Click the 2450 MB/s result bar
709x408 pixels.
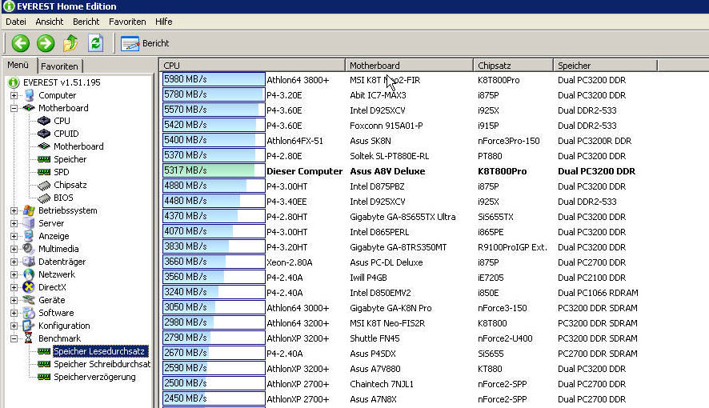pyautogui.click(x=214, y=398)
